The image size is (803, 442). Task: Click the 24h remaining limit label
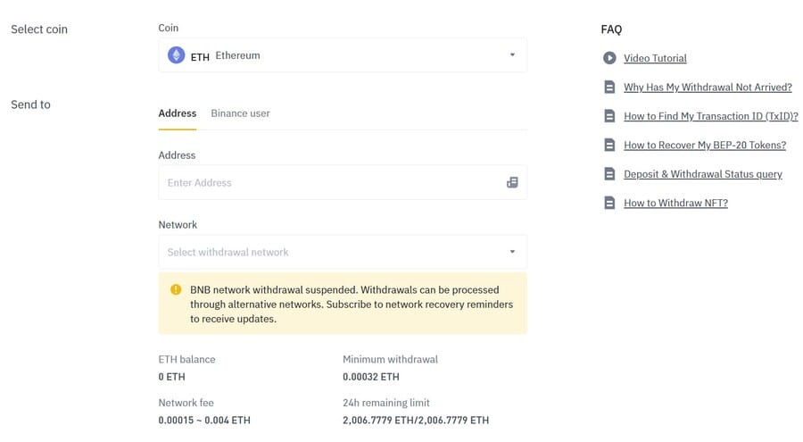click(x=386, y=403)
